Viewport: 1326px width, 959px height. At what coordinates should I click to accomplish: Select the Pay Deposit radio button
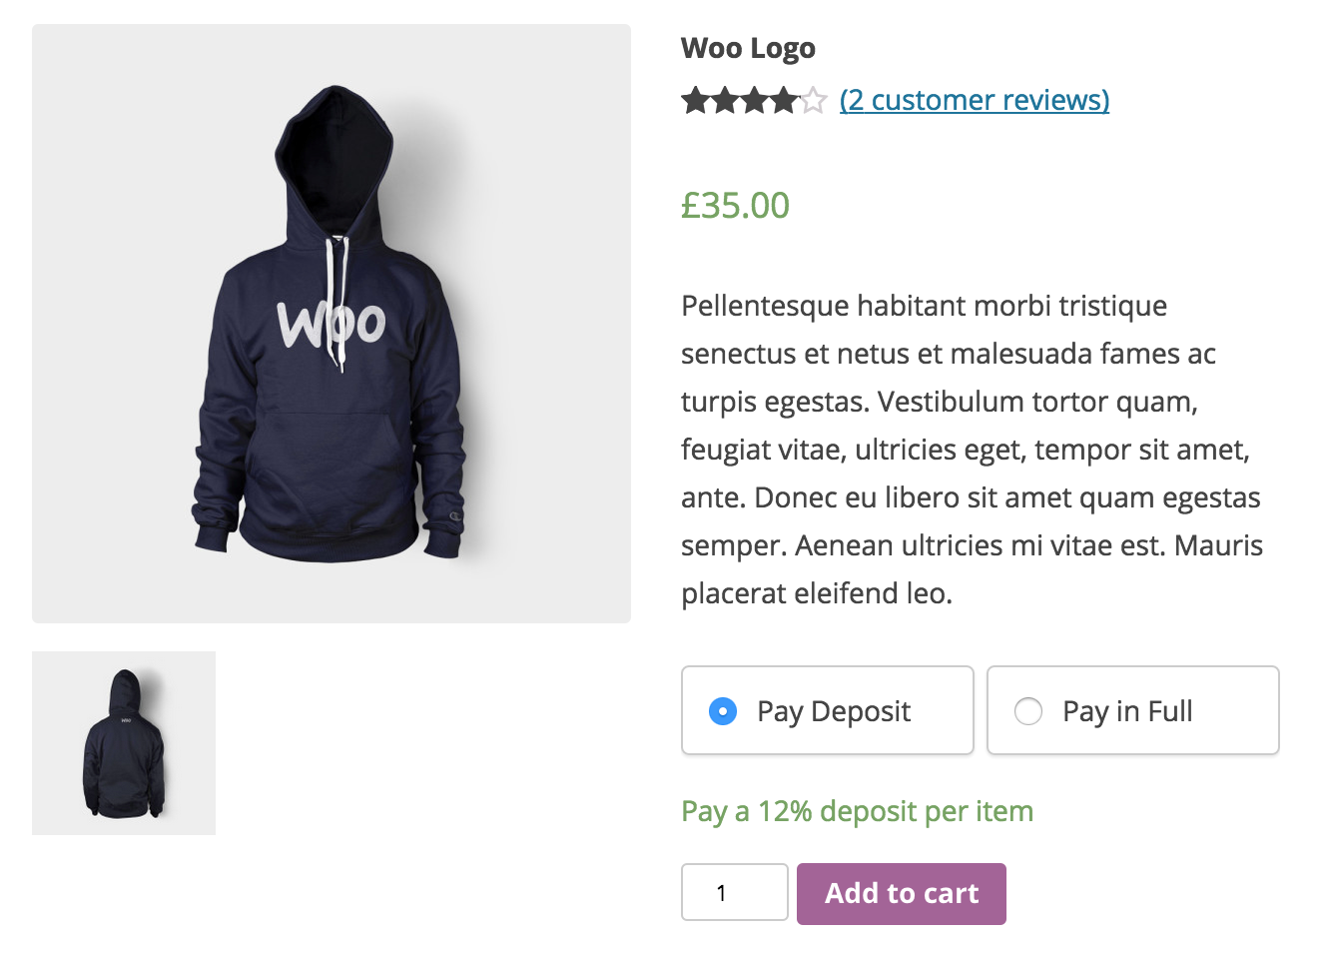[x=723, y=711]
